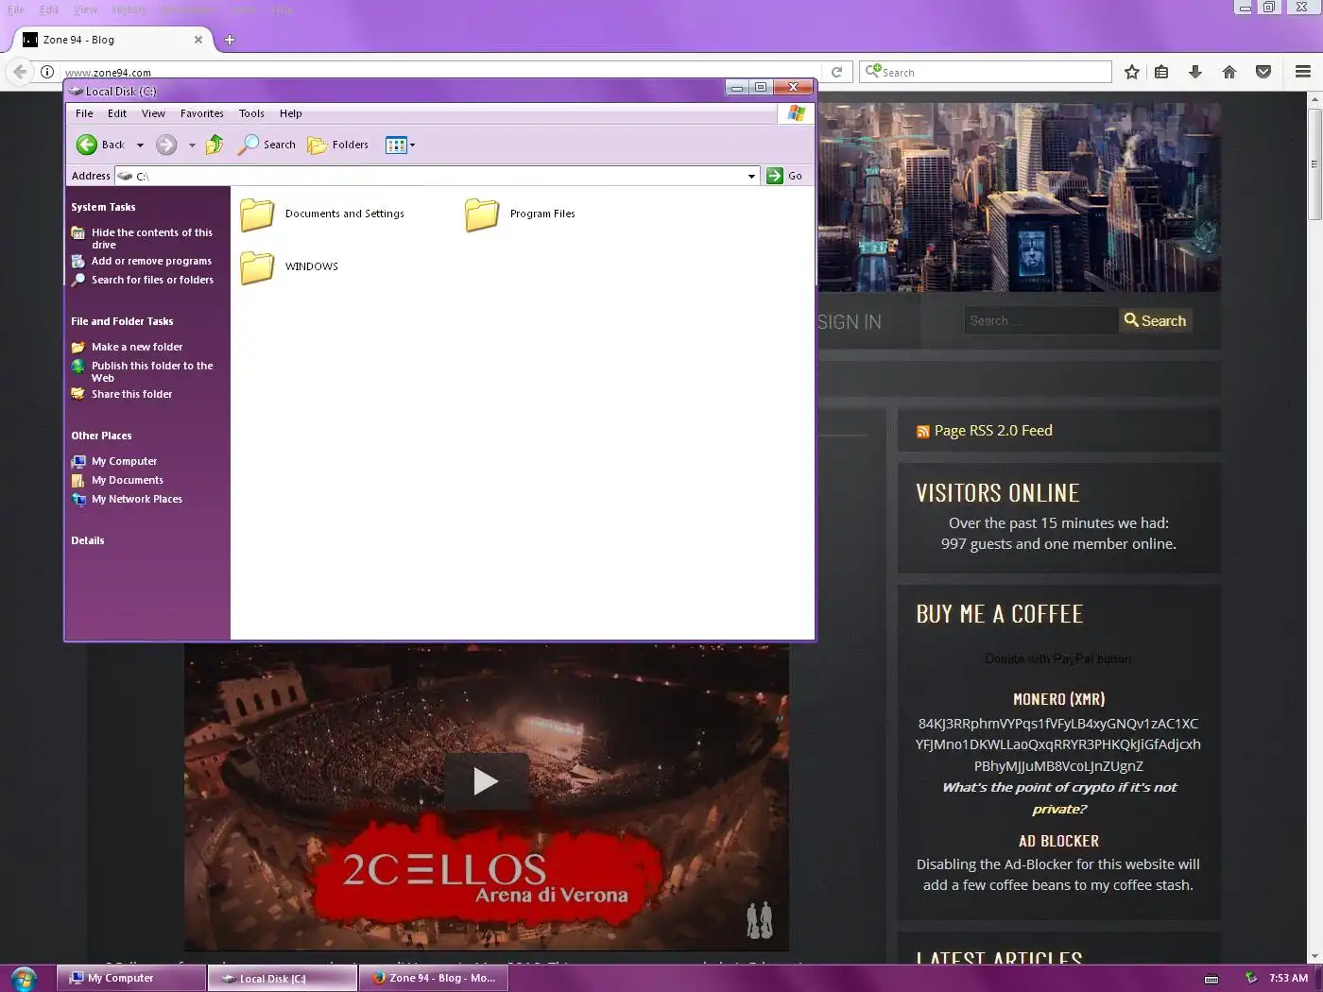Viewport: 1323px width, 992px height.
Task: Collapse File and Folder Tasks section
Action: [x=122, y=321]
